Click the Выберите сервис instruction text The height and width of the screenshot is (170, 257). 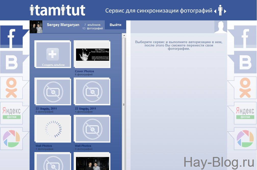pos(179,45)
